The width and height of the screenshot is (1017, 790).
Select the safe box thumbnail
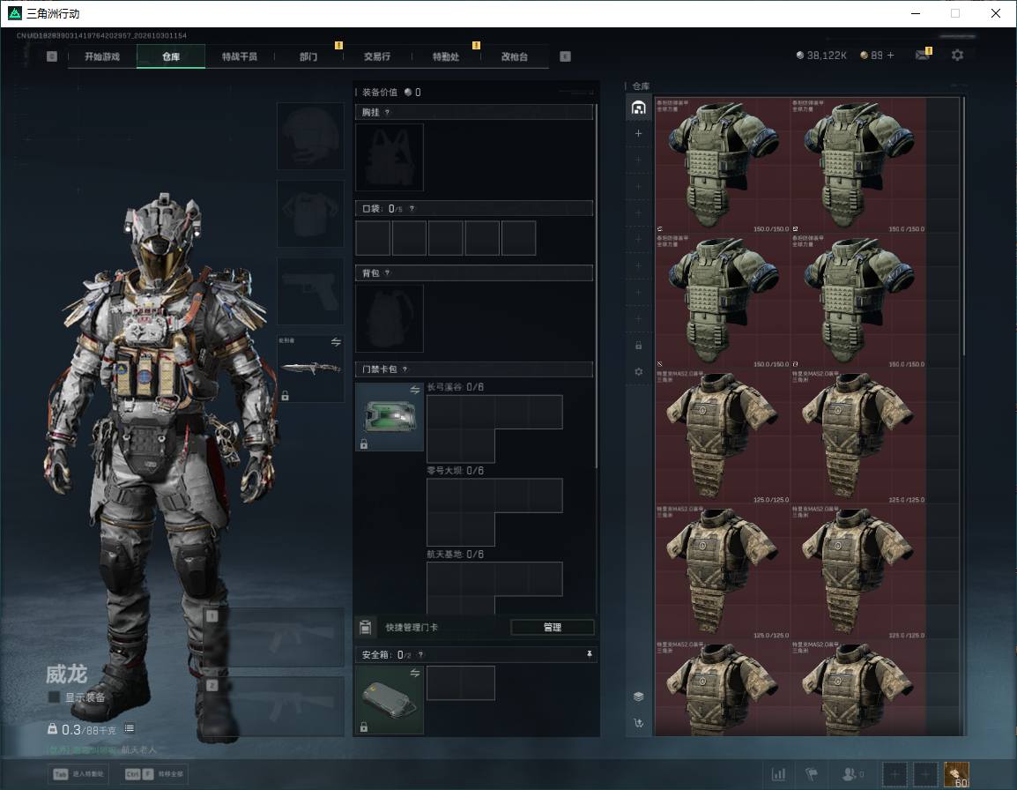(390, 700)
